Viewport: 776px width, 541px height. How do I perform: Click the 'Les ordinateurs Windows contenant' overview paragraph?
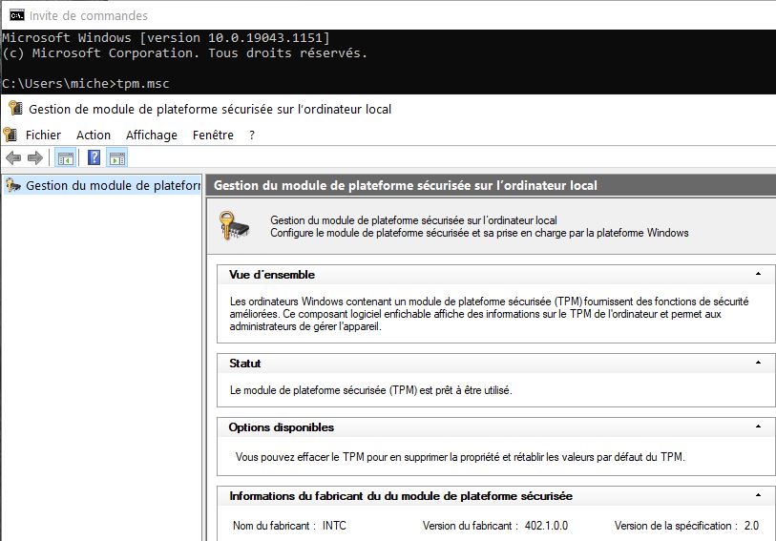tap(489, 314)
